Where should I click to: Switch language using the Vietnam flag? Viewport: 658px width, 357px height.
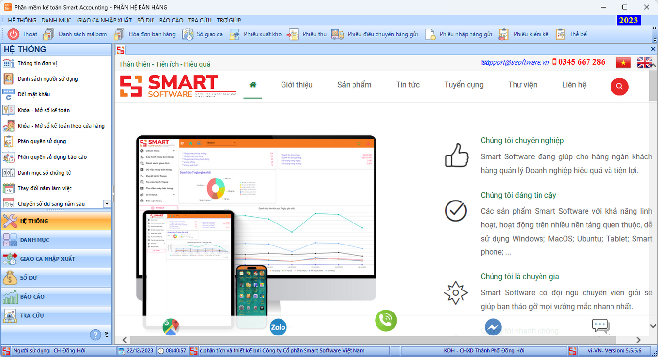click(623, 63)
